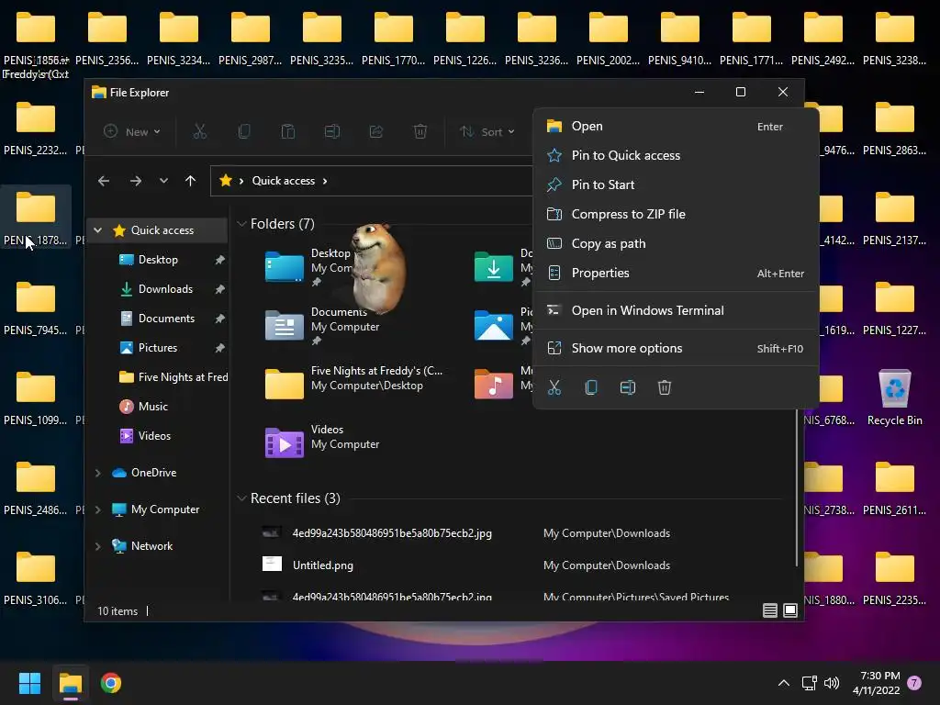Click the Copy icon at context menu bottom
940x705 pixels.
[591, 387]
